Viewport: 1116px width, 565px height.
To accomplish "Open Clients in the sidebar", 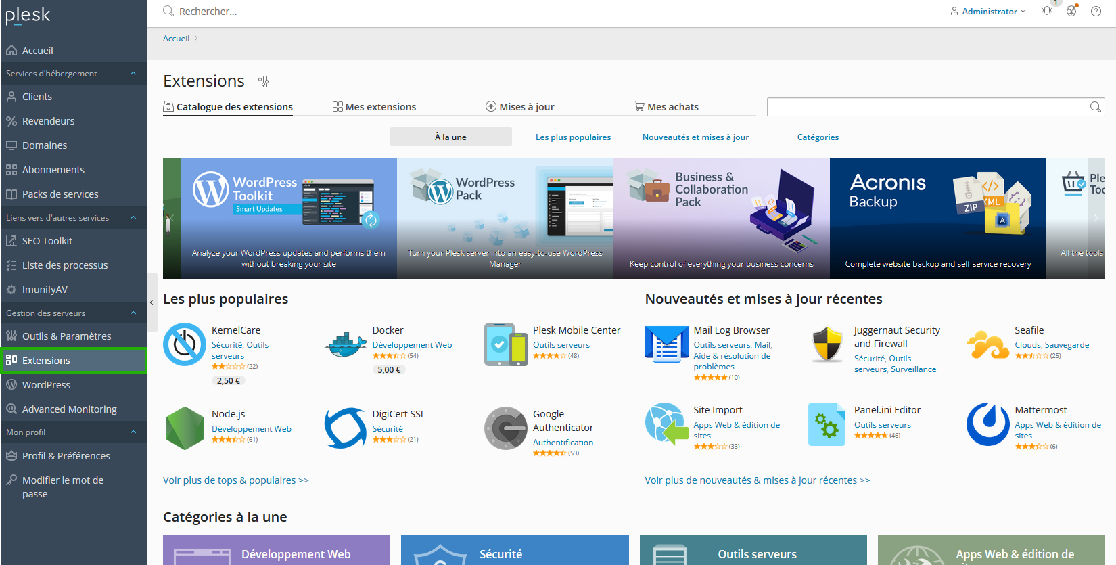I will [74, 97].
